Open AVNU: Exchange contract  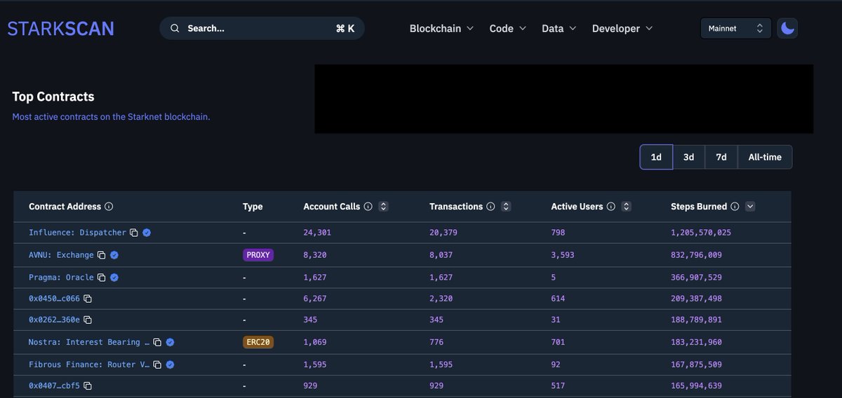(x=61, y=255)
